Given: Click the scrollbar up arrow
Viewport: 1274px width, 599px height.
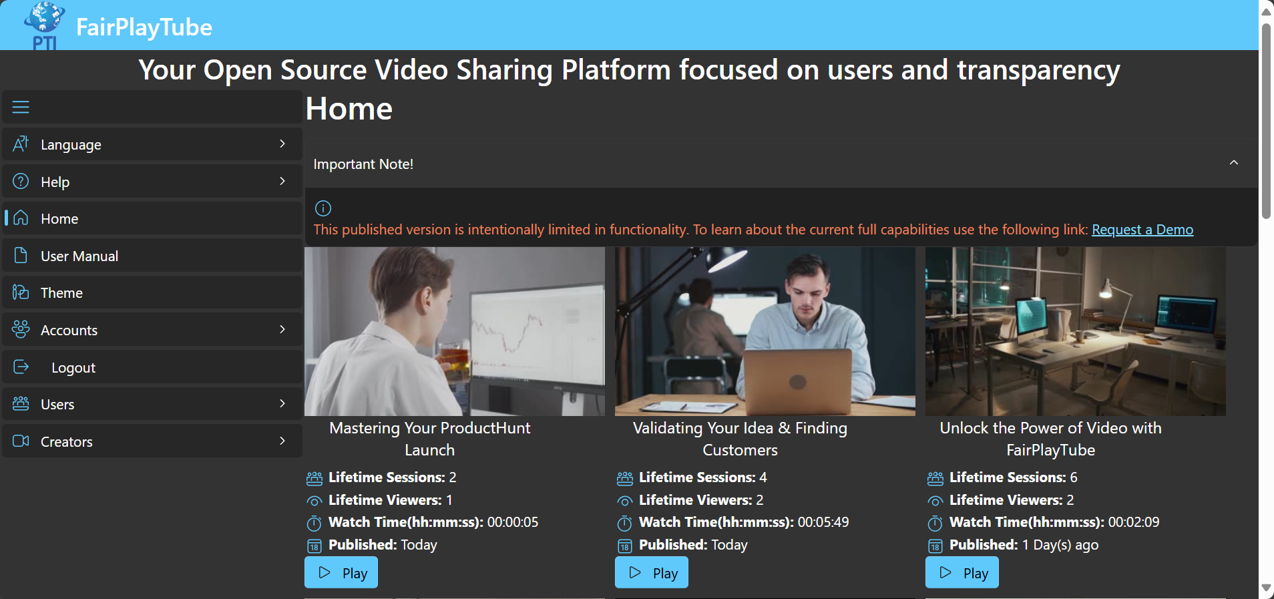Looking at the screenshot, I should (x=1266, y=11).
